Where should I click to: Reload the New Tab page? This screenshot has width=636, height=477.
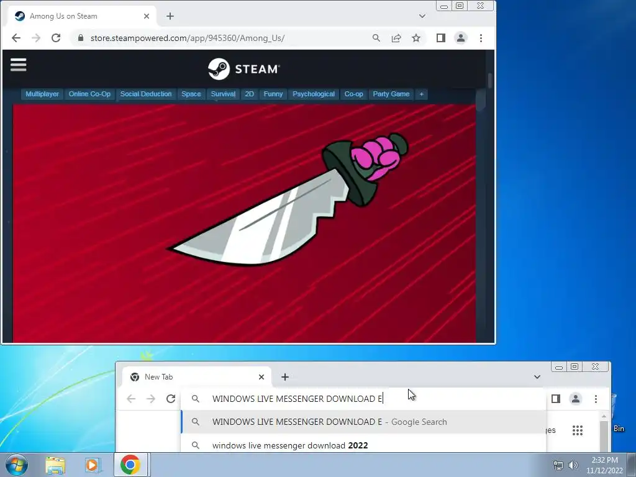[171, 399]
